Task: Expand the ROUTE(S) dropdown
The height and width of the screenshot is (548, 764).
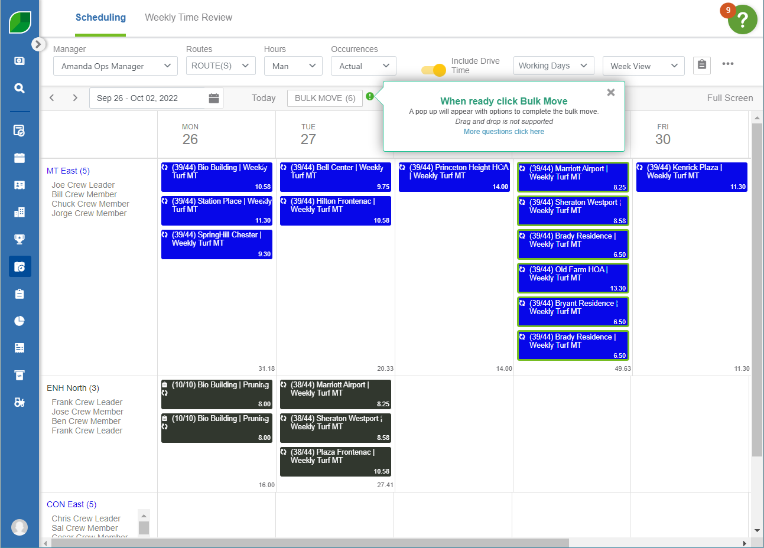Action: point(220,66)
